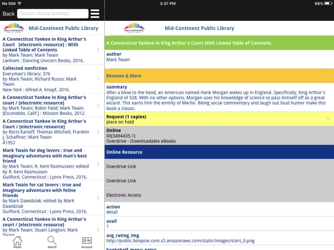The height and width of the screenshot is (250, 334).
Task: Tap 'Lanham : Dancing Unicorn Books, 2016.' line
Action: point(43,60)
